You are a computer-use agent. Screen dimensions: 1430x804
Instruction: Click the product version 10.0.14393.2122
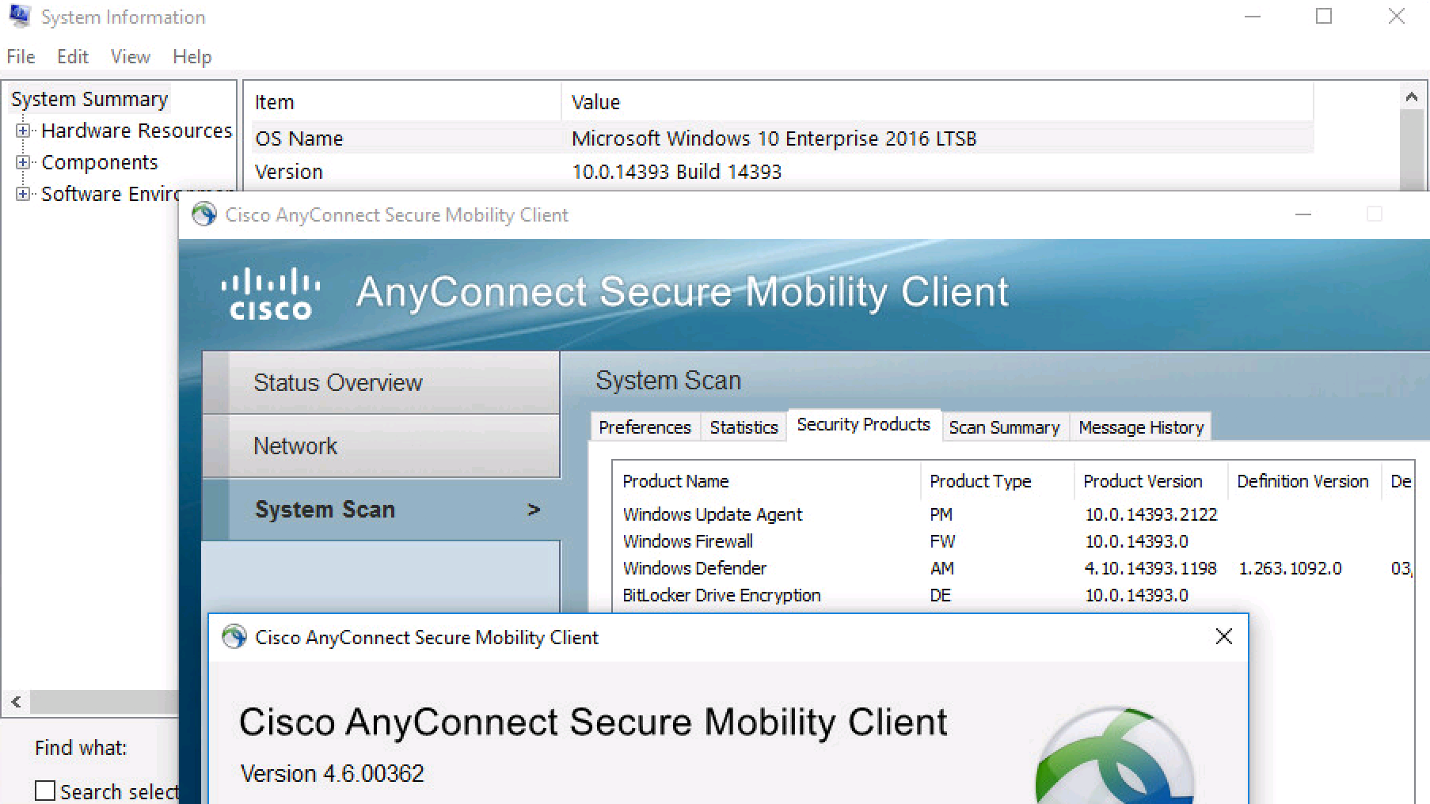(1150, 514)
